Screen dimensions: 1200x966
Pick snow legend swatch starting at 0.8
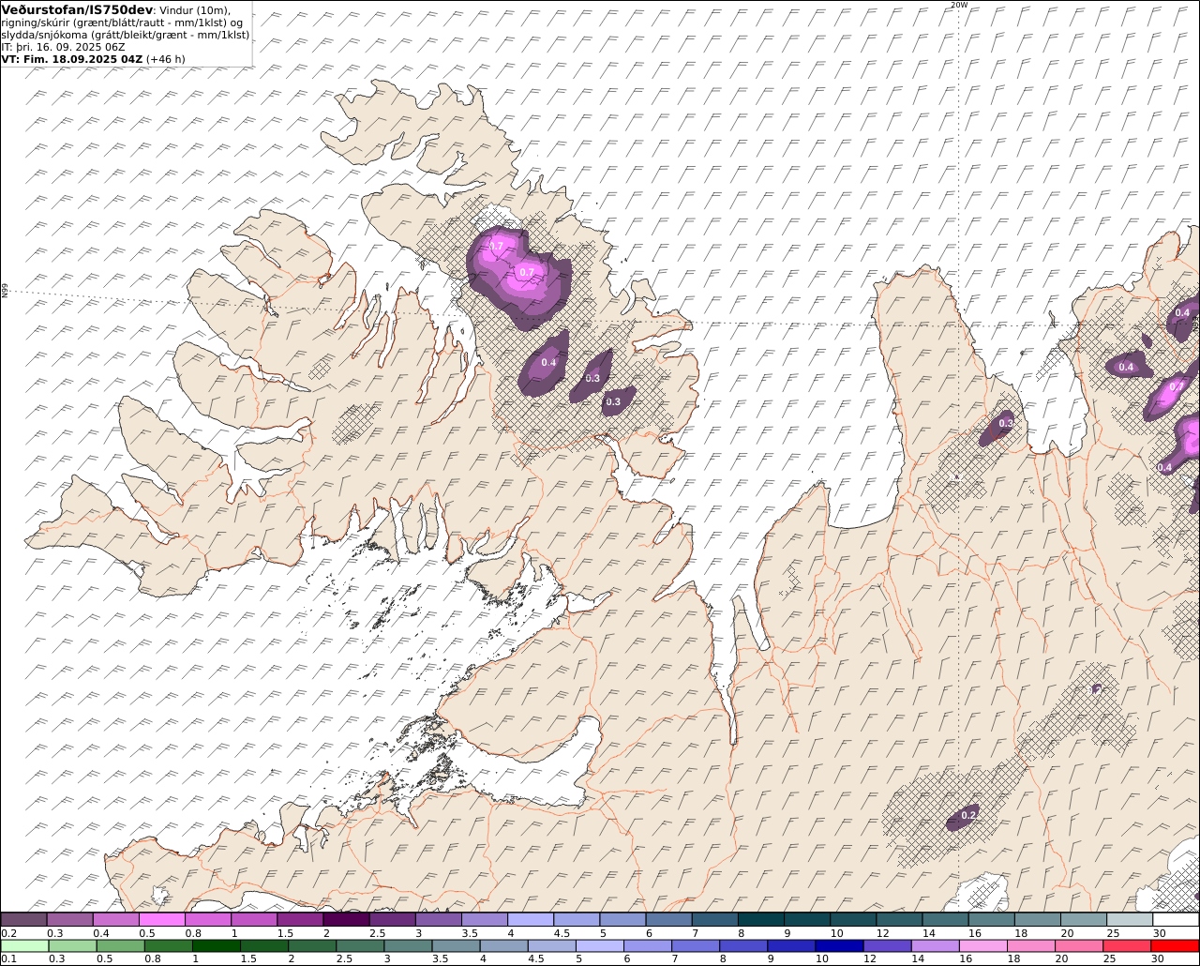(x=207, y=919)
